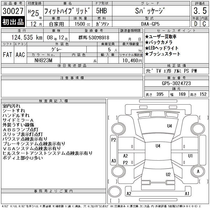Click U4 mark on the hood

coord(169,126)
